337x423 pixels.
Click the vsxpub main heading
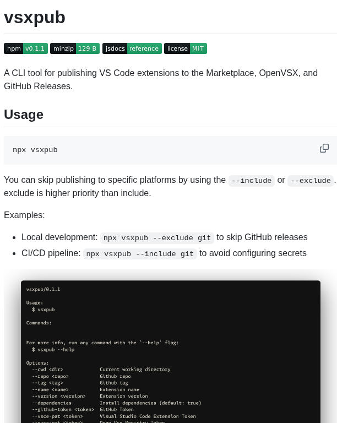point(35,18)
